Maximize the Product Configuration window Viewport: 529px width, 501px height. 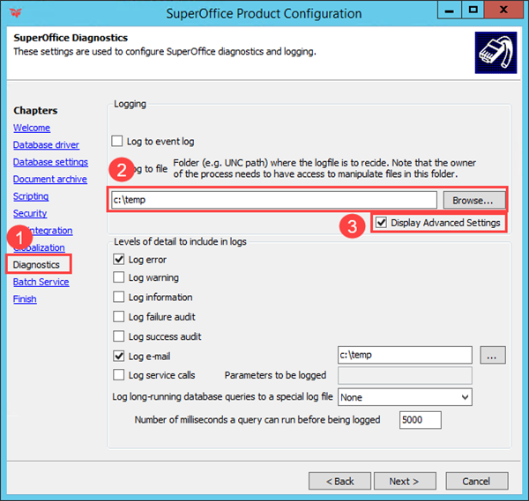[473, 10]
